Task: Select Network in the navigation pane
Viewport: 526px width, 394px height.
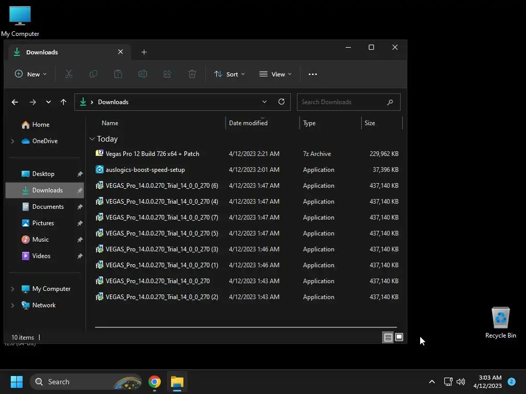Action: point(44,305)
